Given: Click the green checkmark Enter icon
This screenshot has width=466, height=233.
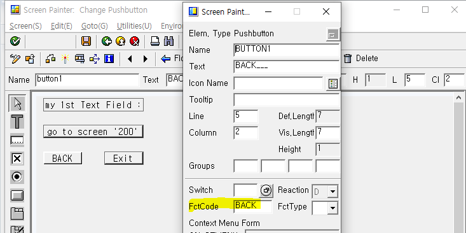Looking at the screenshot, I should click(15, 41).
